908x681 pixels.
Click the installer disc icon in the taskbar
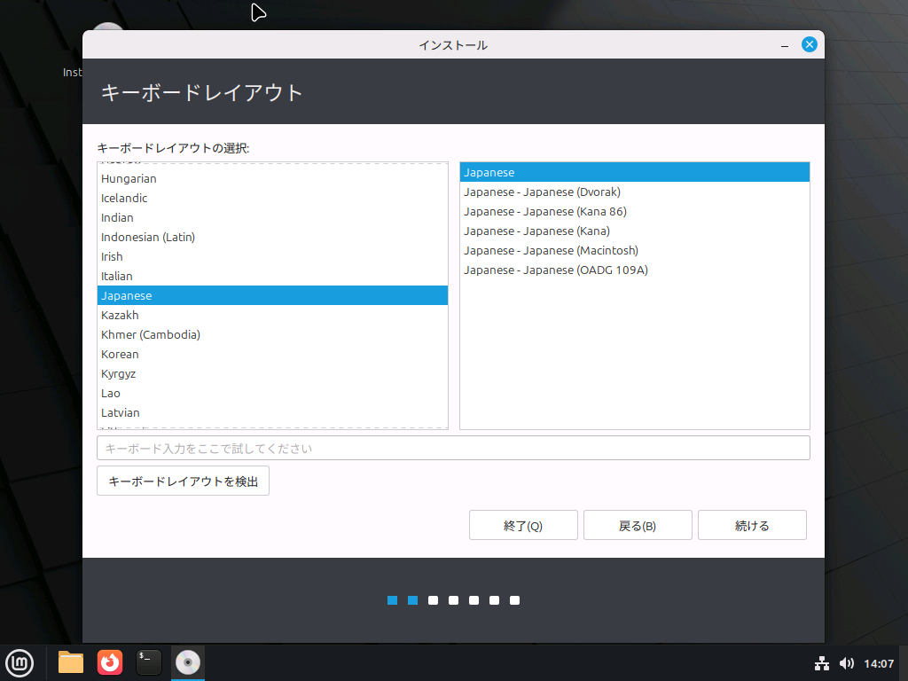click(187, 662)
